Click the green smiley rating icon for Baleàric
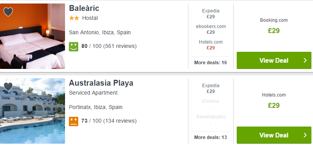This screenshot has height=146, width=313. [74, 46]
